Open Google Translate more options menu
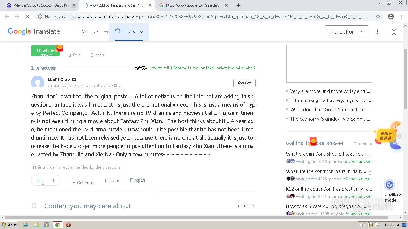408x229 pixels. click(x=377, y=32)
